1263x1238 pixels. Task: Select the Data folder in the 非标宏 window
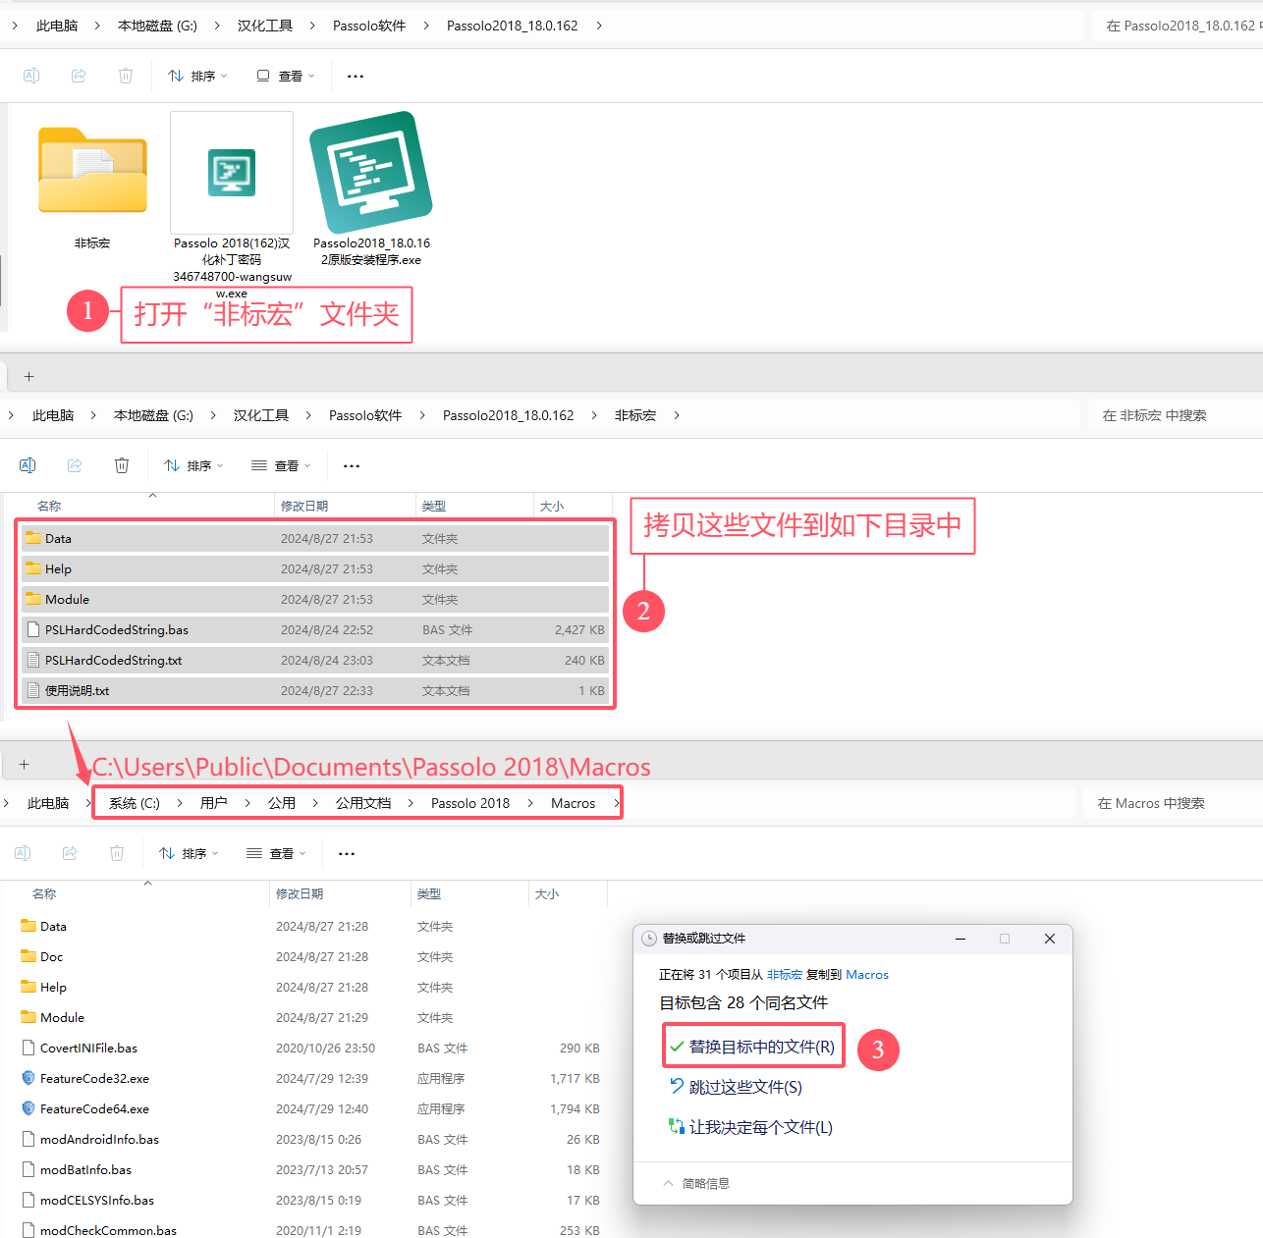tap(314, 538)
